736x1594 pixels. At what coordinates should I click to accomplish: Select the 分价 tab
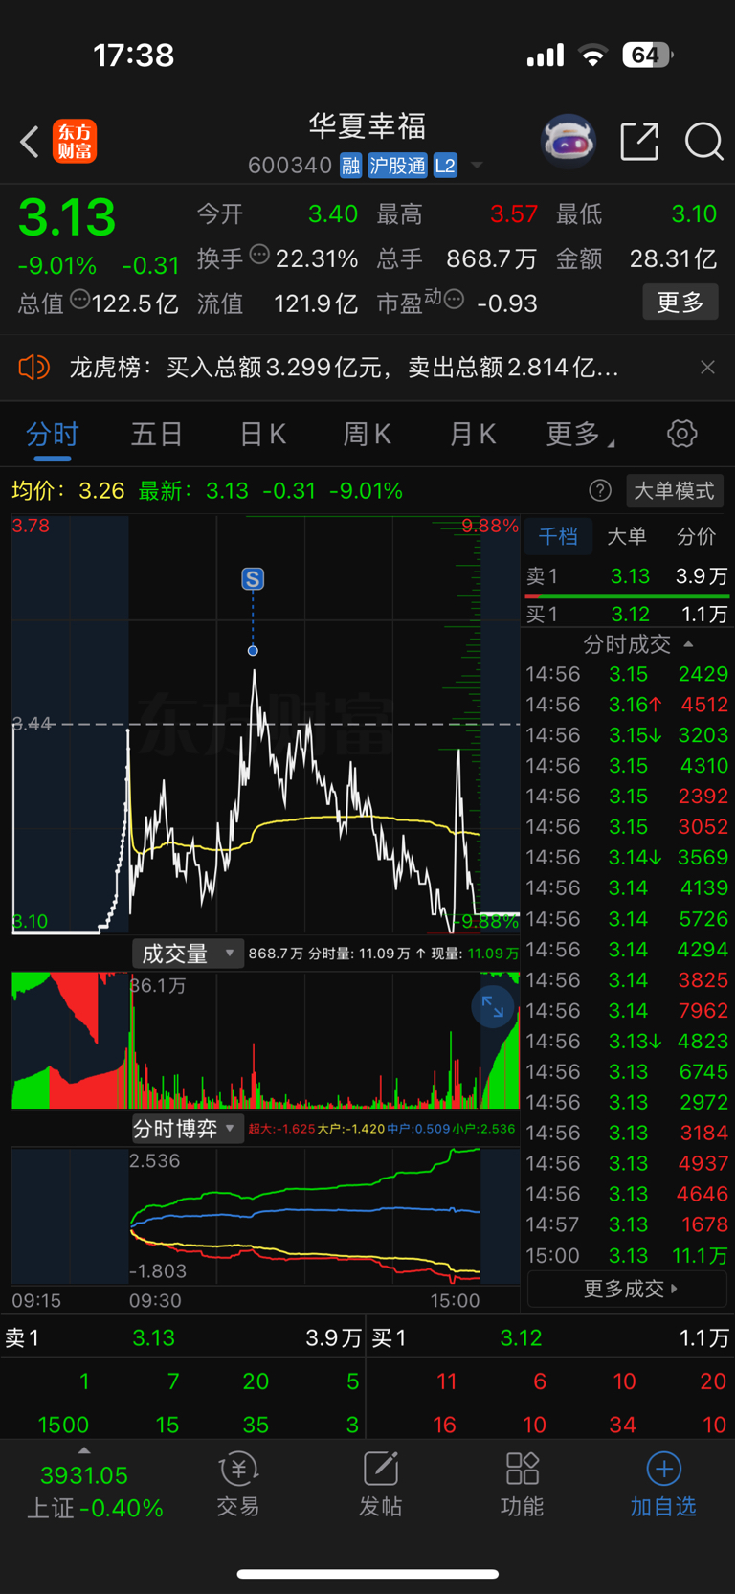click(x=696, y=536)
